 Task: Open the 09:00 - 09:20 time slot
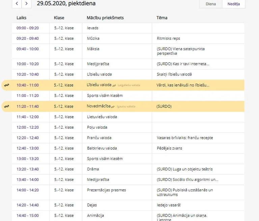pyautogui.click(x=28, y=28)
